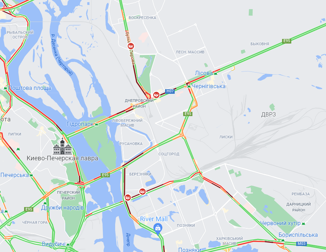The image size is (326, 252).
Task: Select the E95 shield near Быковня
Action: click(287, 41)
